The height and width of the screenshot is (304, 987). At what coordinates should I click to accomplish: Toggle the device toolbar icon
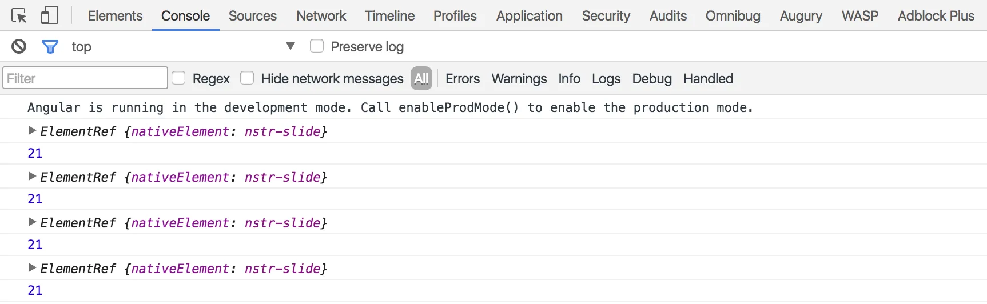click(x=50, y=15)
